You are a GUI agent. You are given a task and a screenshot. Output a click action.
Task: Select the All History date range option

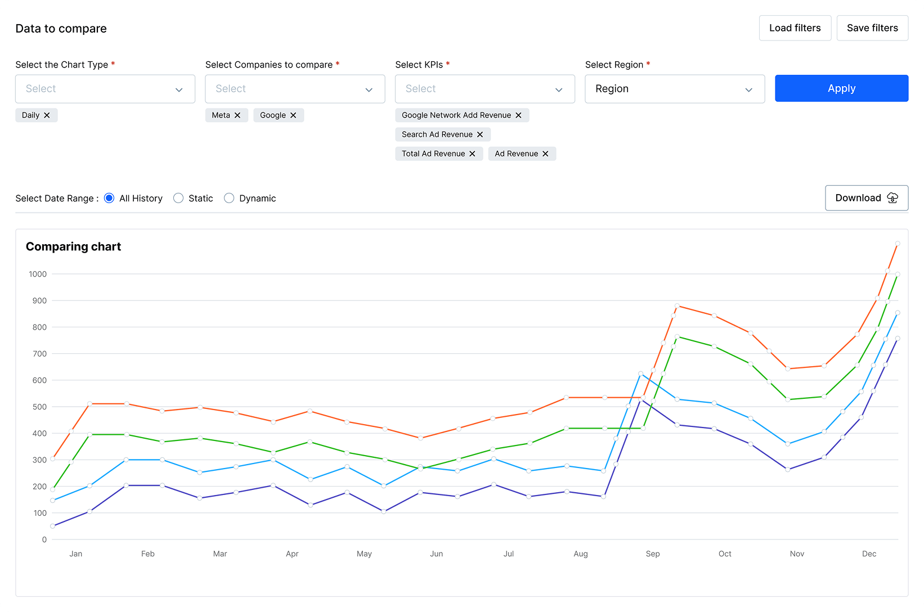[x=109, y=198]
